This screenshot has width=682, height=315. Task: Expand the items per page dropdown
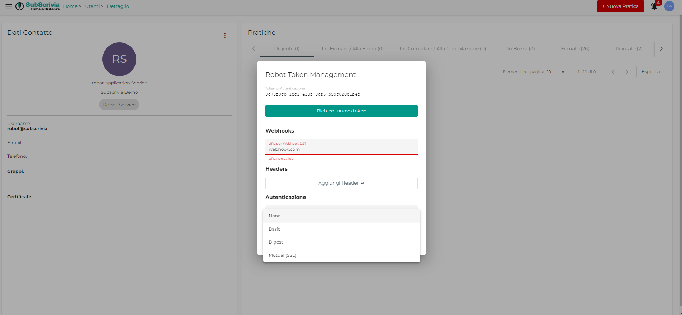tap(556, 72)
